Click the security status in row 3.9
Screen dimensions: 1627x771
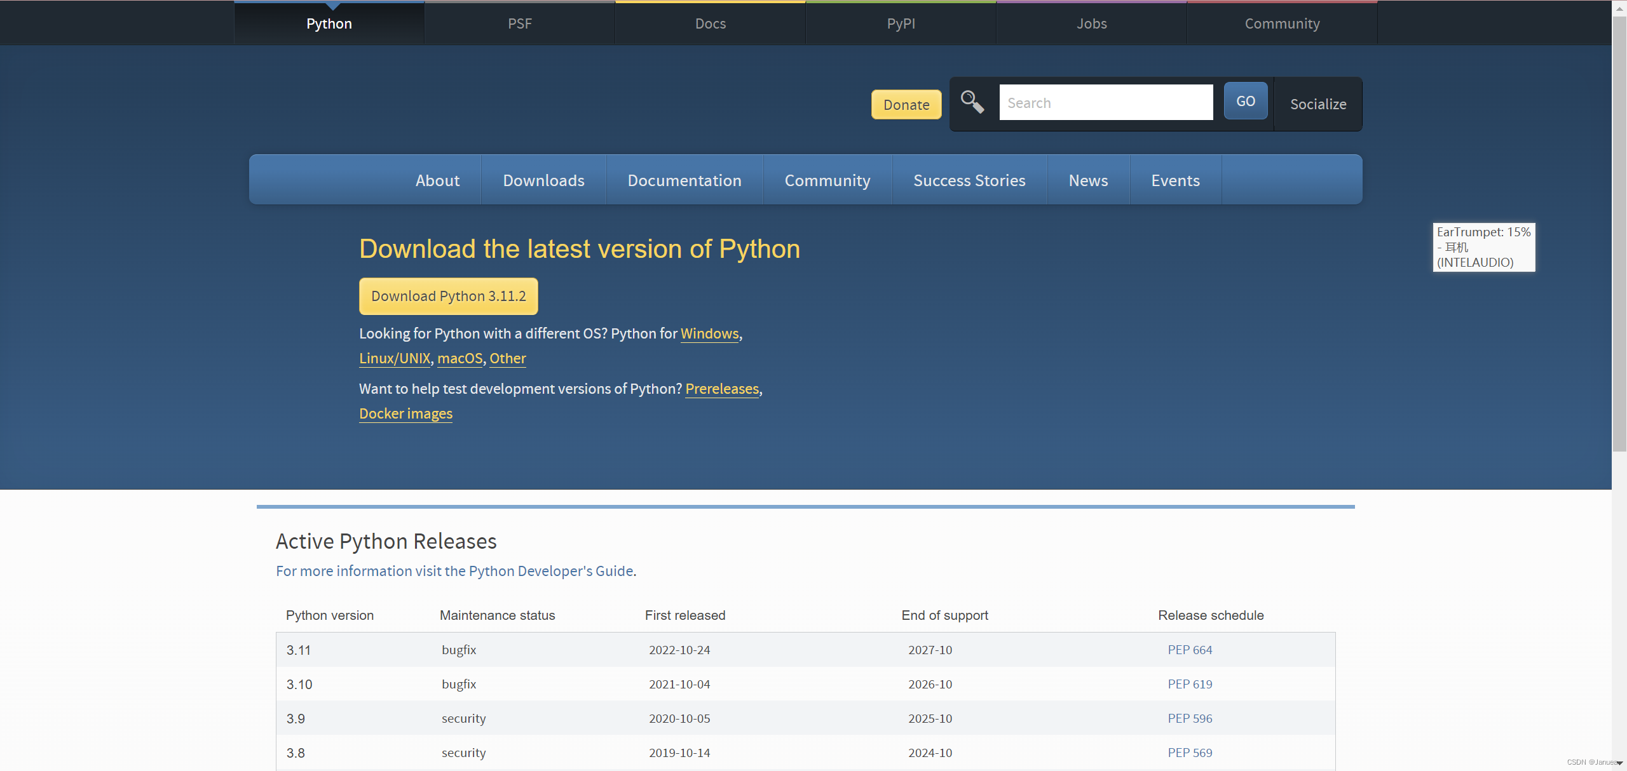coord(464,718)
